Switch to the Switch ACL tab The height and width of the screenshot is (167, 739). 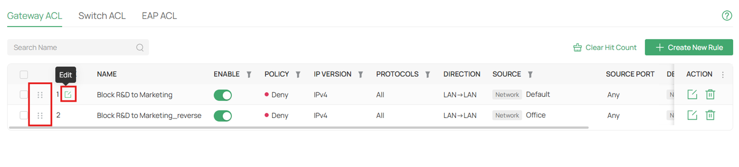(x=102, y=16)
